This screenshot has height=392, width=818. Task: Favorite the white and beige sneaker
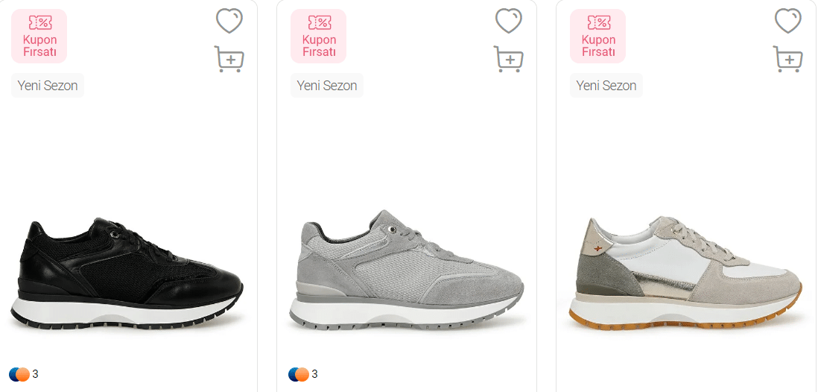click(788, 21)
